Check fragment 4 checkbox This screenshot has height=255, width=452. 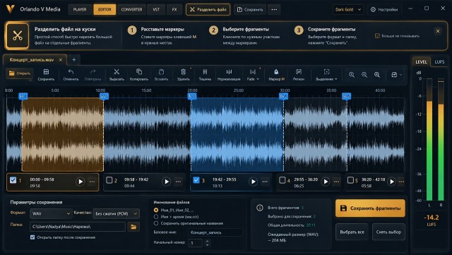(282, 180)
